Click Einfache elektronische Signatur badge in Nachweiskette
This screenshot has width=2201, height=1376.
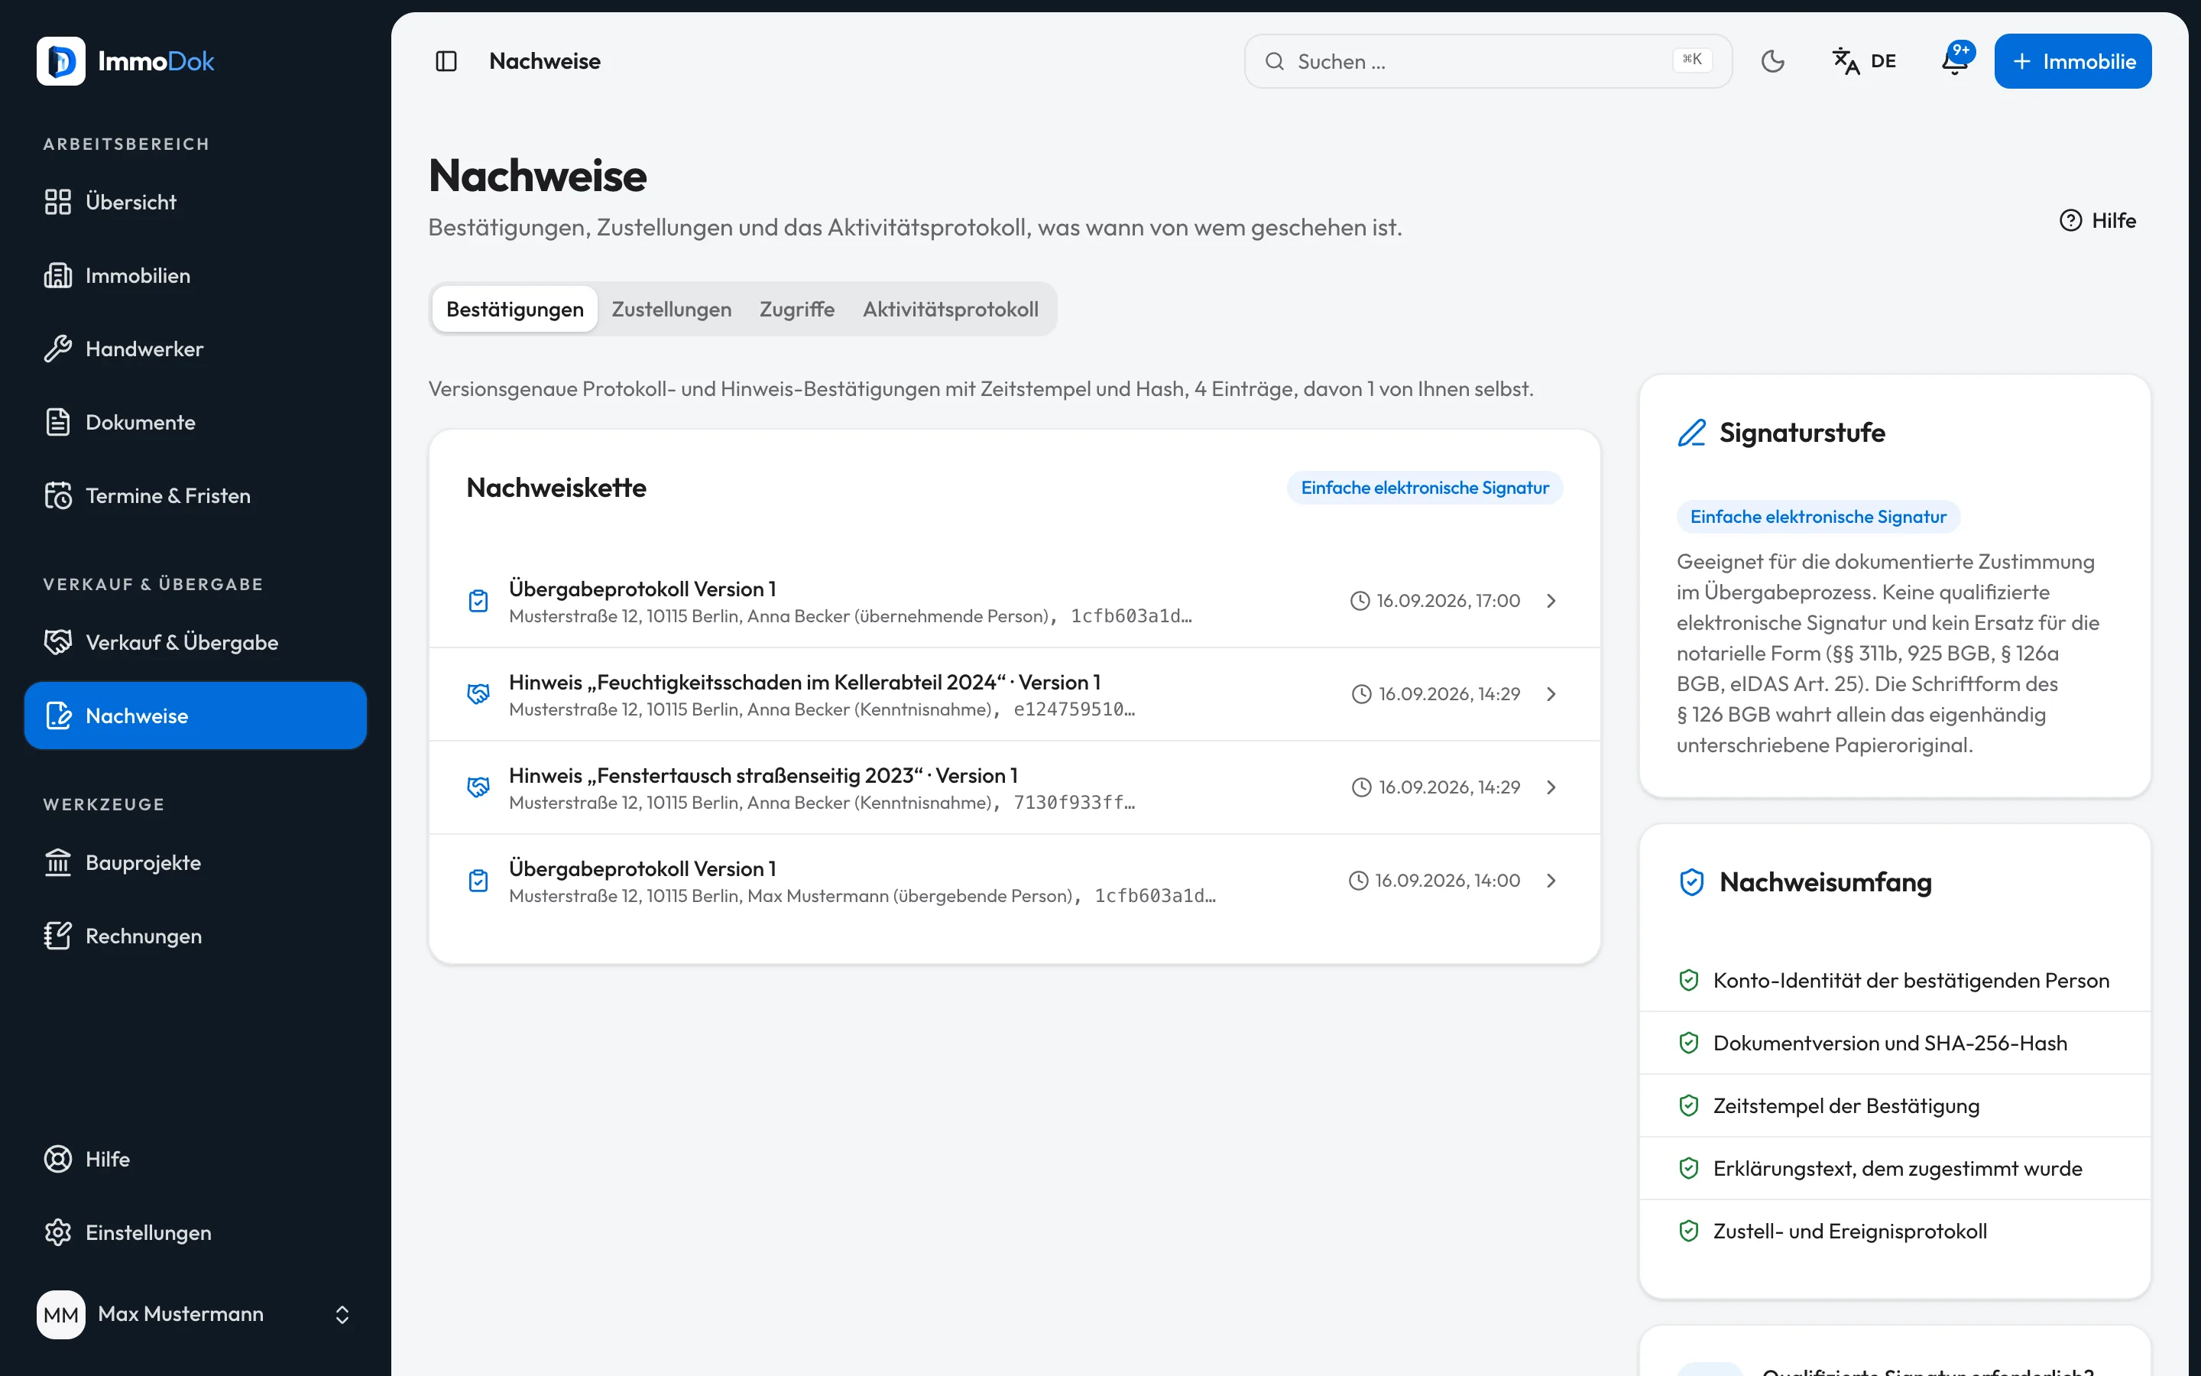pyautogui.click(x=1425, y=488)
